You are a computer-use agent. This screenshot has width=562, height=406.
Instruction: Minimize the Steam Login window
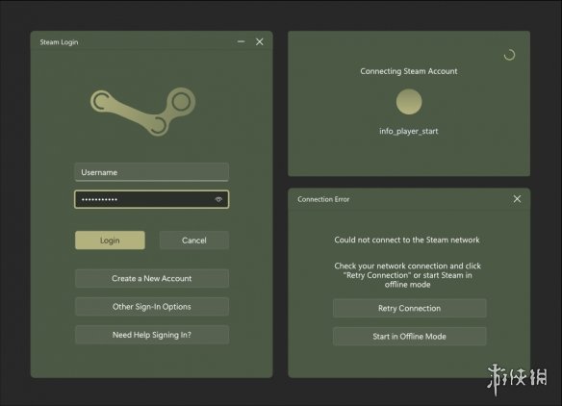pos(242,42)
